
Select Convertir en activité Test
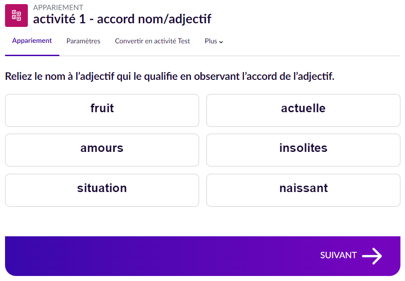[153, 41]
